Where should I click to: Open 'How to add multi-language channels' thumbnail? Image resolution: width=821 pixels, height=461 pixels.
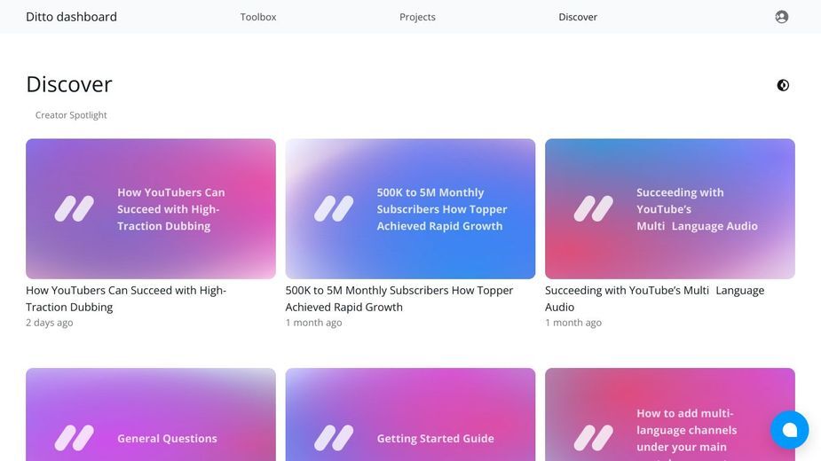pyautogui.click(x=670, y=414)
